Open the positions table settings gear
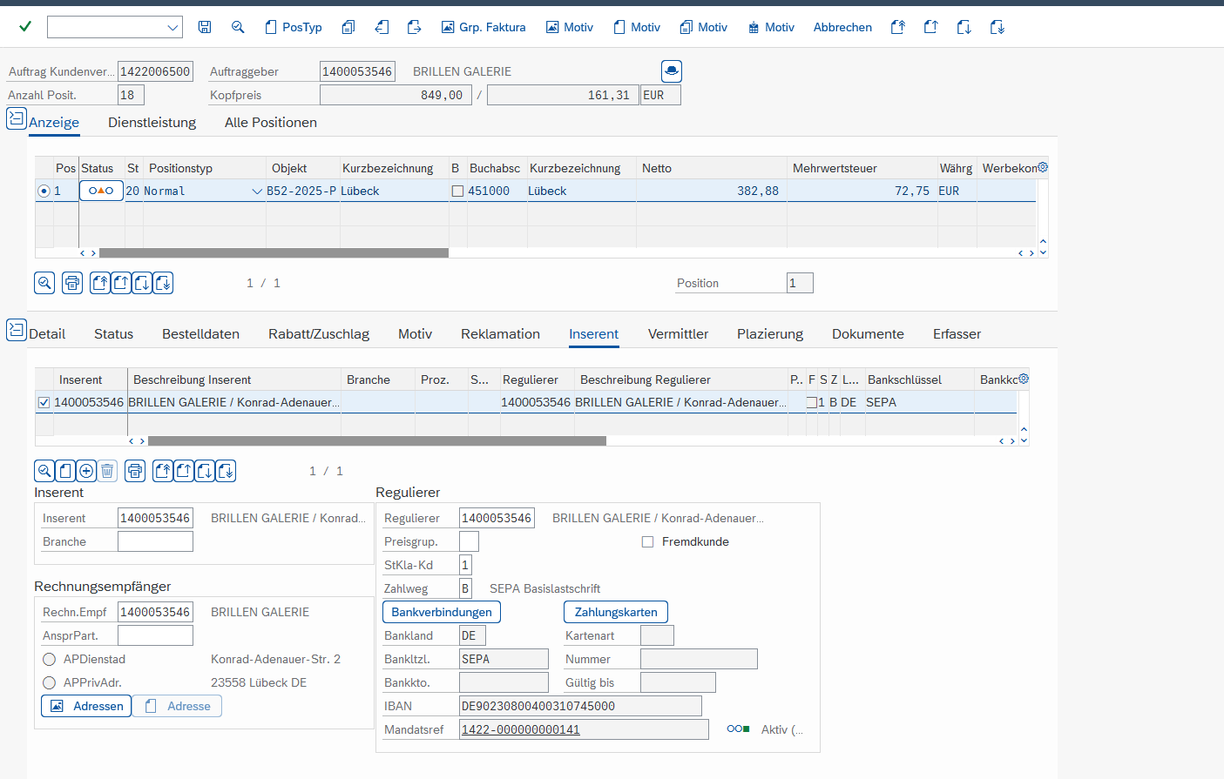1224x779 pixels. [1043, 167]
